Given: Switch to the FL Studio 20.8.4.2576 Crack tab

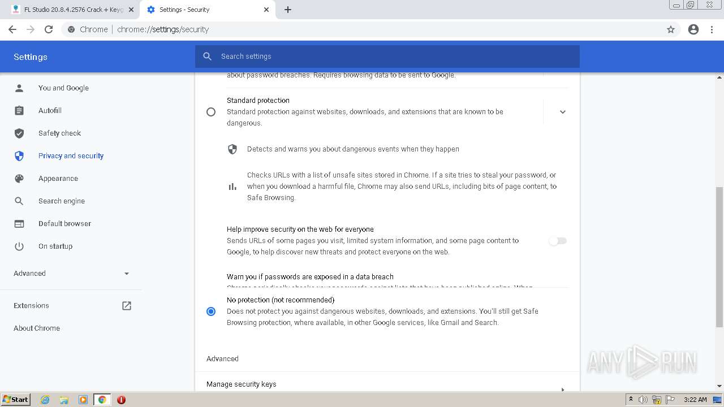Looking at the screenshot, I should [74, 10].
